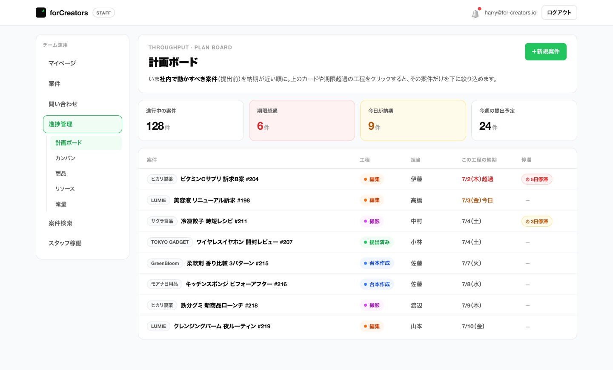The width and height of the screenshot is (613, 370).
Task: Open the notification bell
Action: [476, 13]
